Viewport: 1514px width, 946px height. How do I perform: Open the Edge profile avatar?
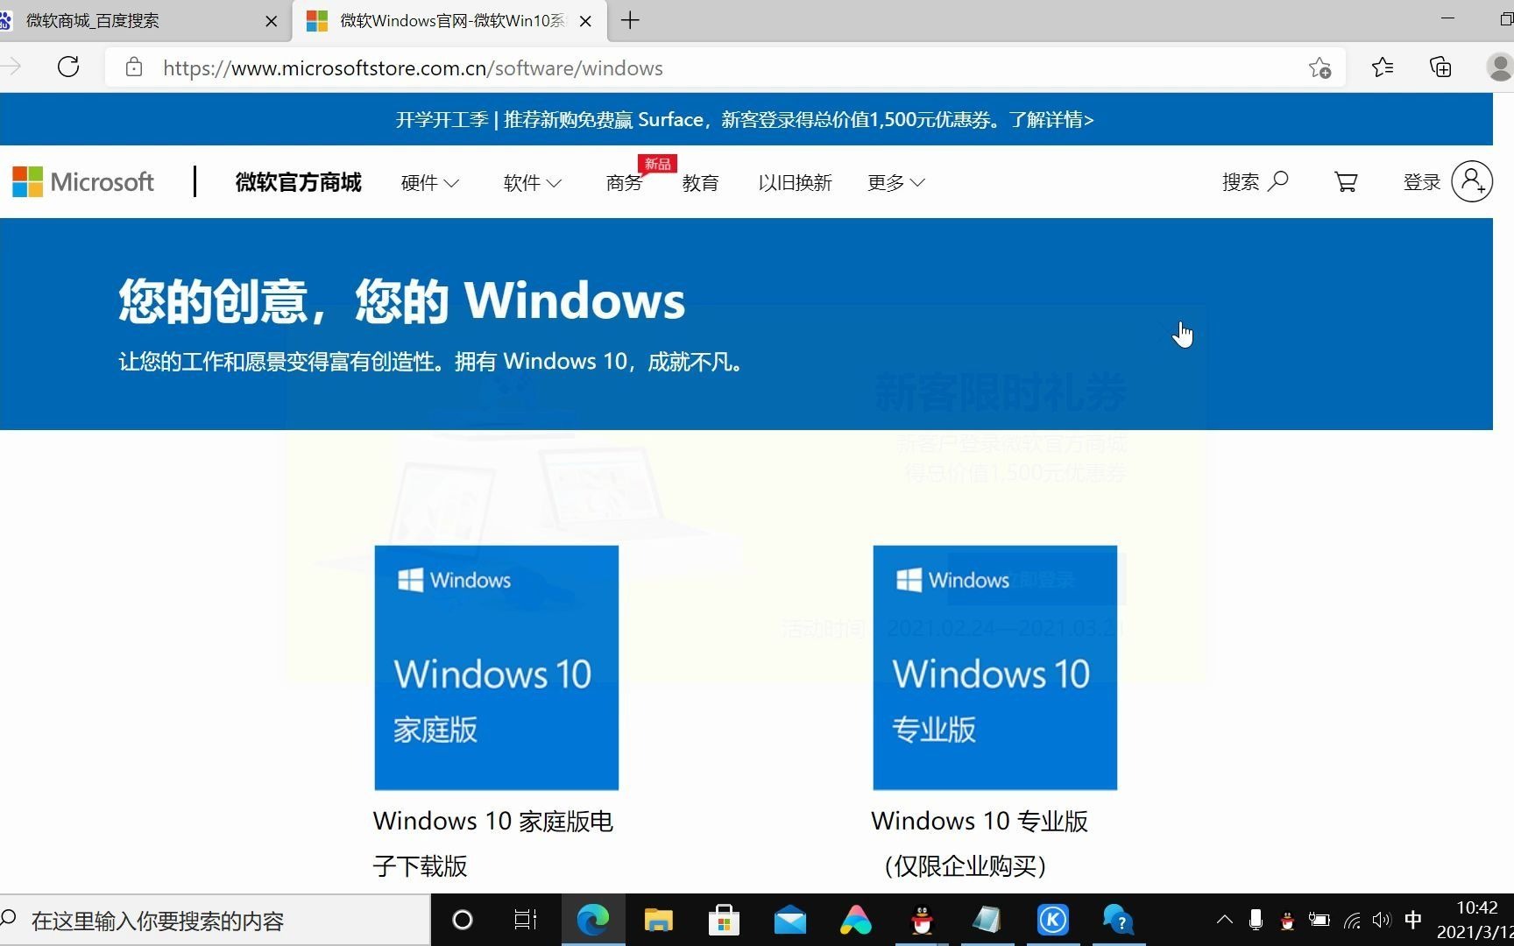(1500, 67)
